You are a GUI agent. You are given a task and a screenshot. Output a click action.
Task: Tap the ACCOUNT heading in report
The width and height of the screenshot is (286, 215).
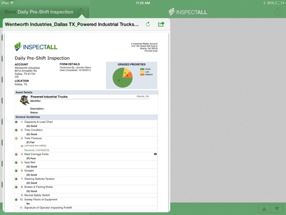(21, 64)
